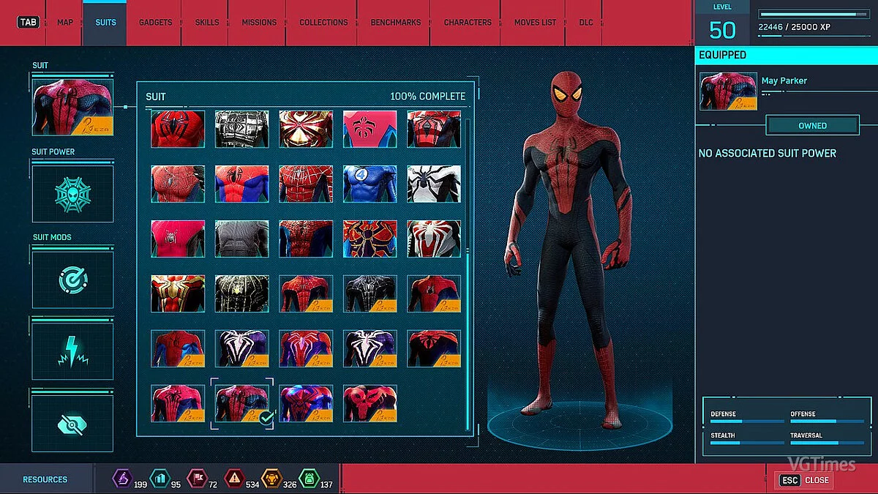This screenshot has height=494, width=878.
Task: Switch to the DLC tab
Action: pyautogui.click(x=585, y=22)
